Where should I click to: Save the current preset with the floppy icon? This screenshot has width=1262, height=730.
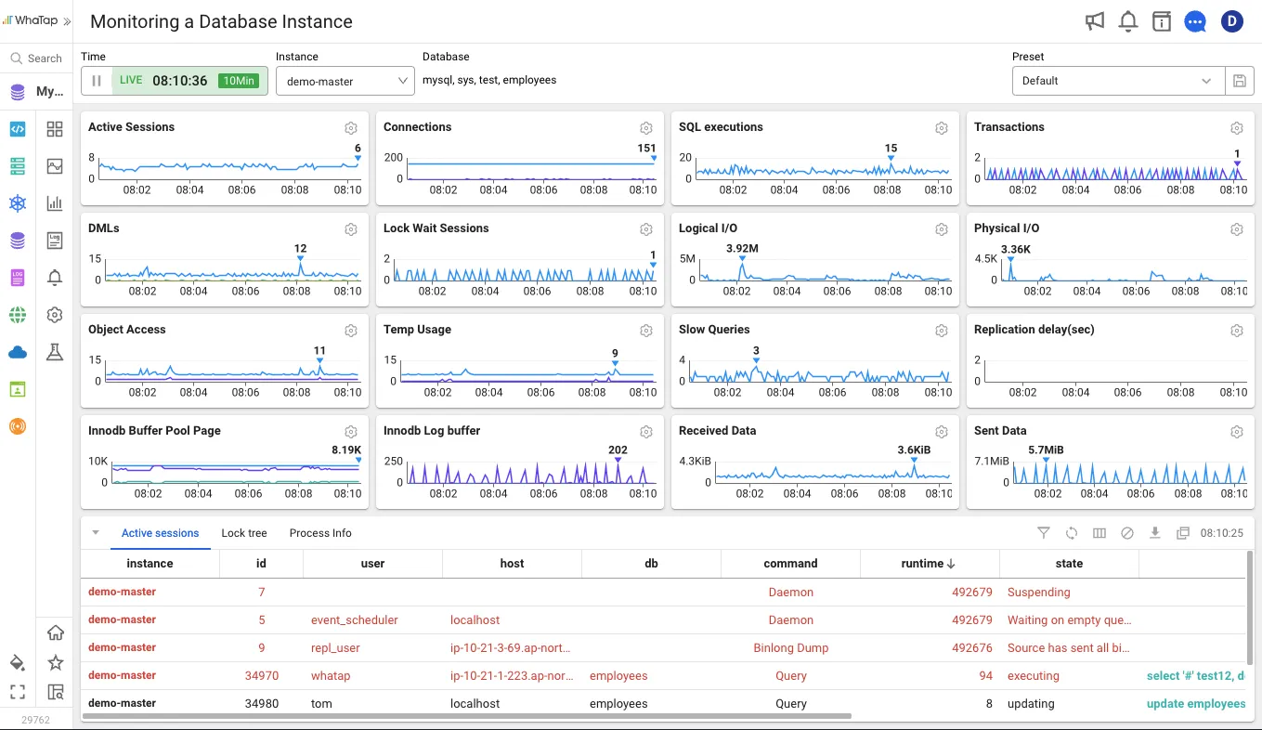1239,81
